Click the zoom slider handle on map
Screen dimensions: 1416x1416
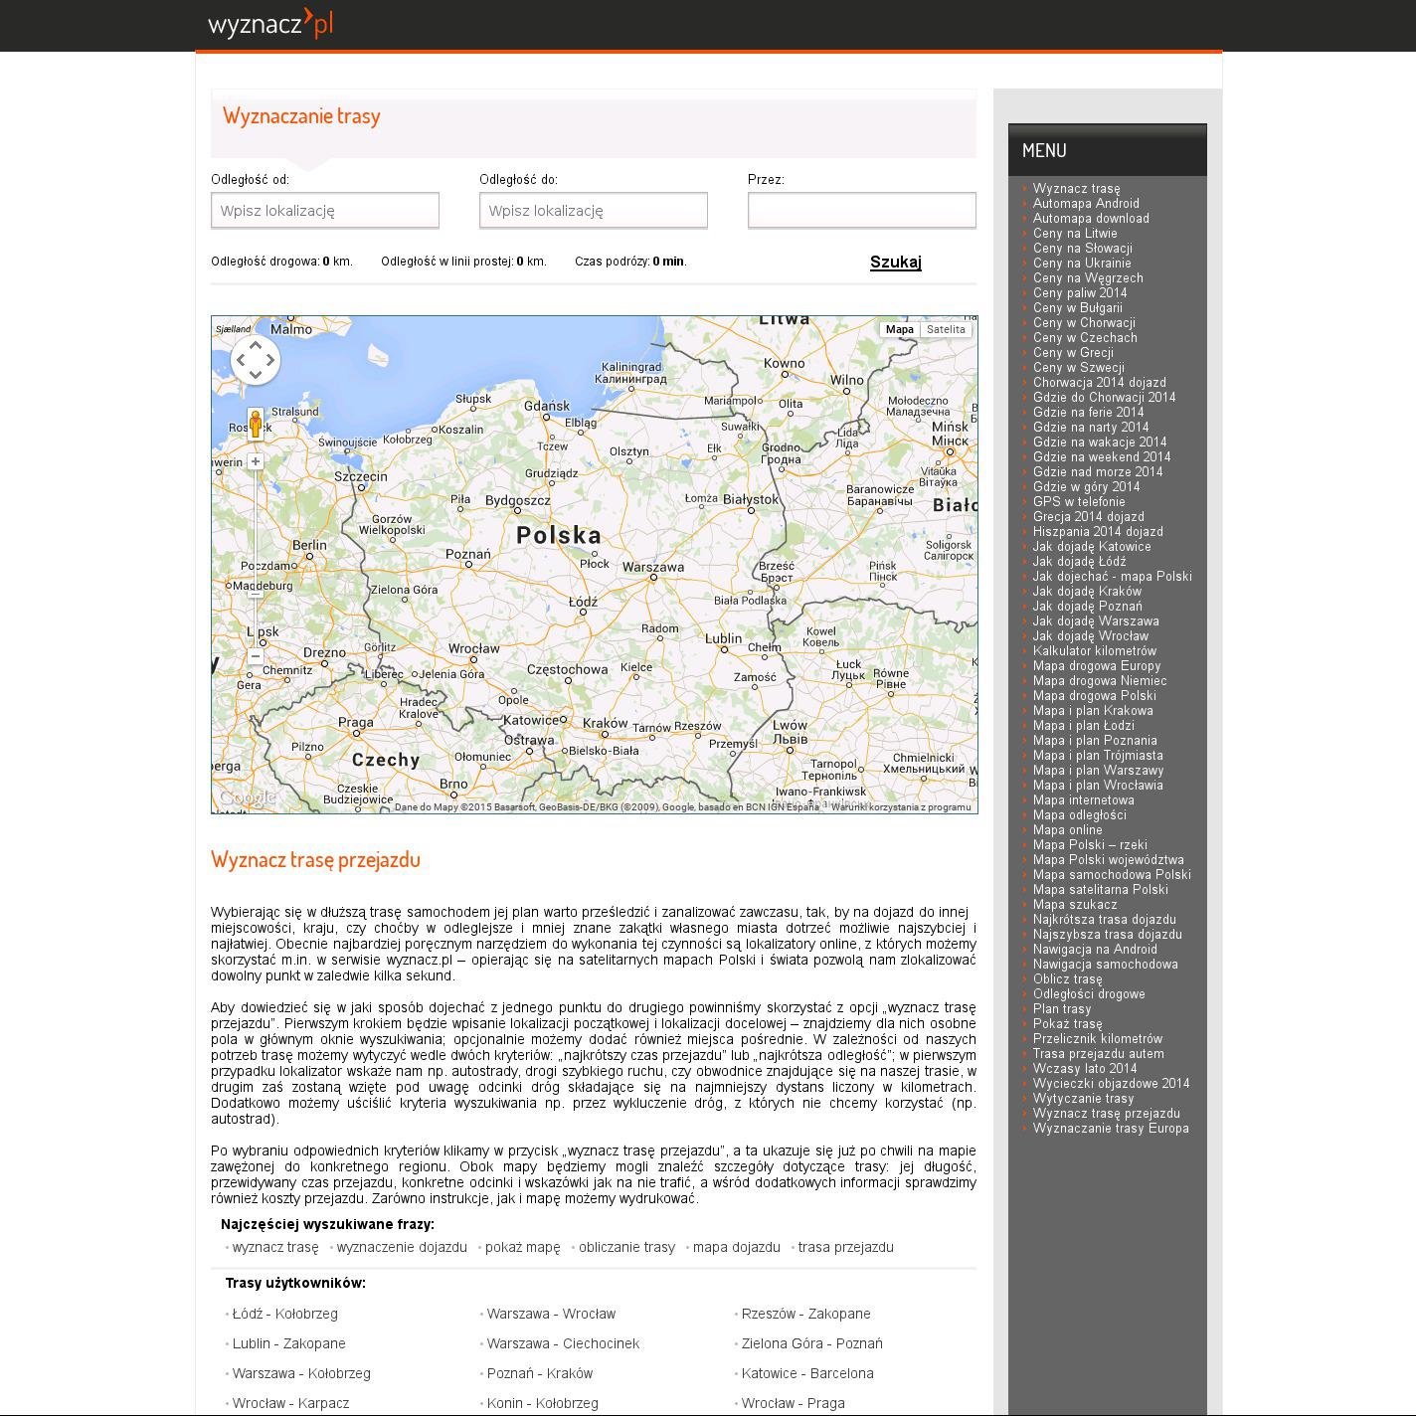point(256,593)
